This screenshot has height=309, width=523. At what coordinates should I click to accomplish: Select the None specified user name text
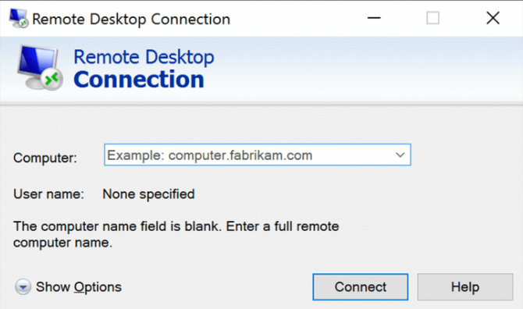[148, 194]
